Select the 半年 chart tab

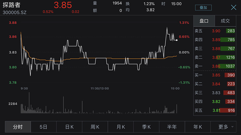point(172,127)
